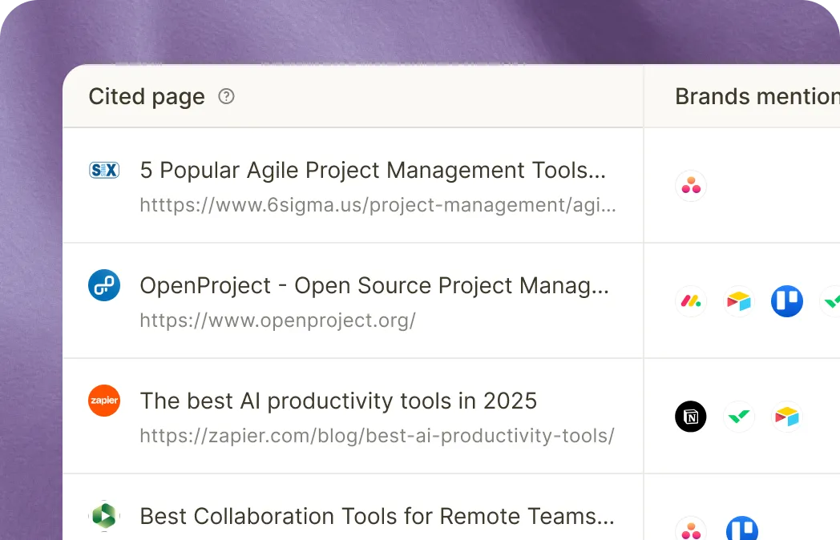
Task: Select the green hexagon play logo icon
Action: pyautogui.click(x=104, y=516)
